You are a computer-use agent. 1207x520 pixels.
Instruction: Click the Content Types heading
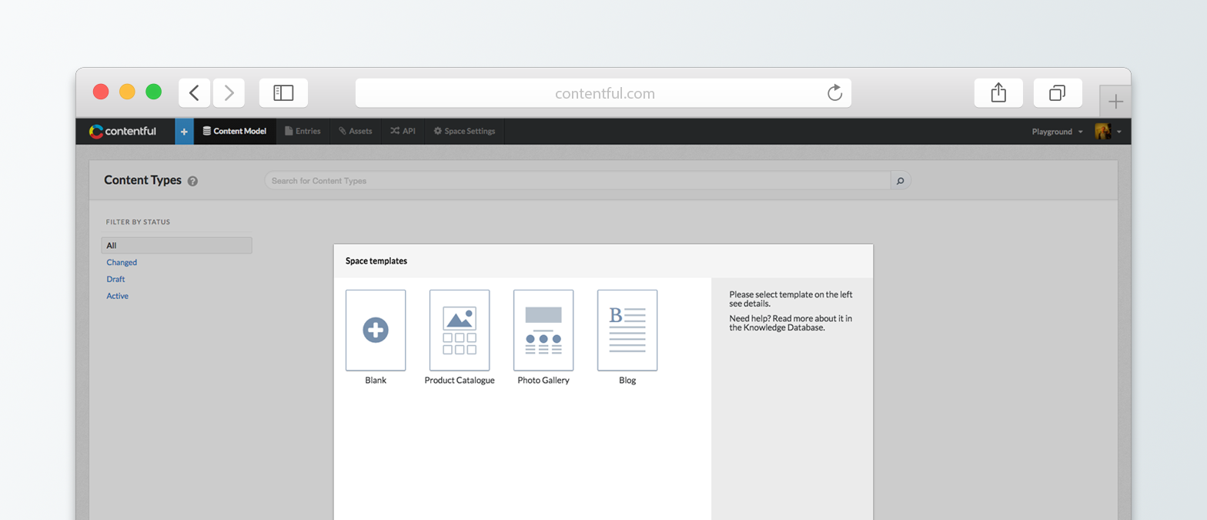click(x=142, y=180)
